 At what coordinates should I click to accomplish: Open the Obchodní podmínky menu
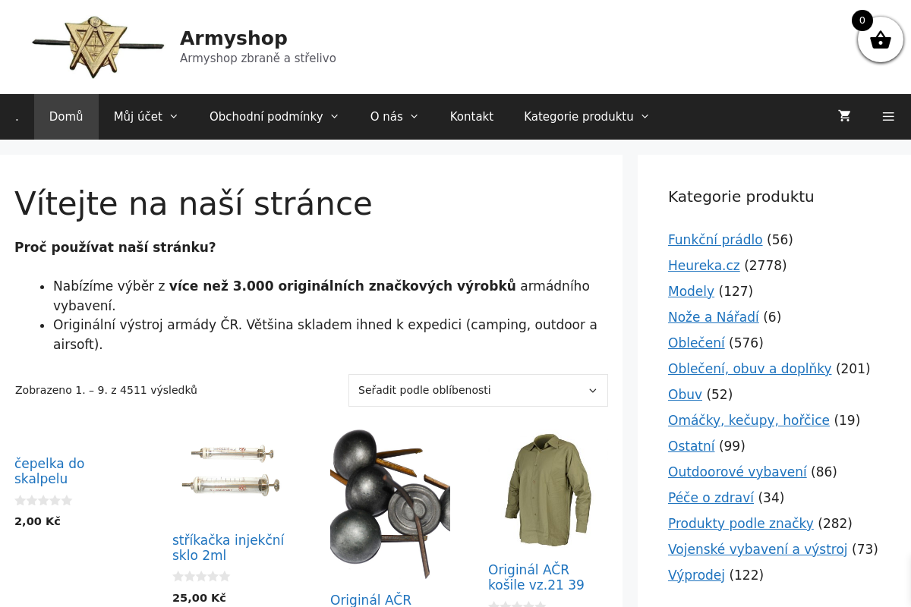pos(266,116)
